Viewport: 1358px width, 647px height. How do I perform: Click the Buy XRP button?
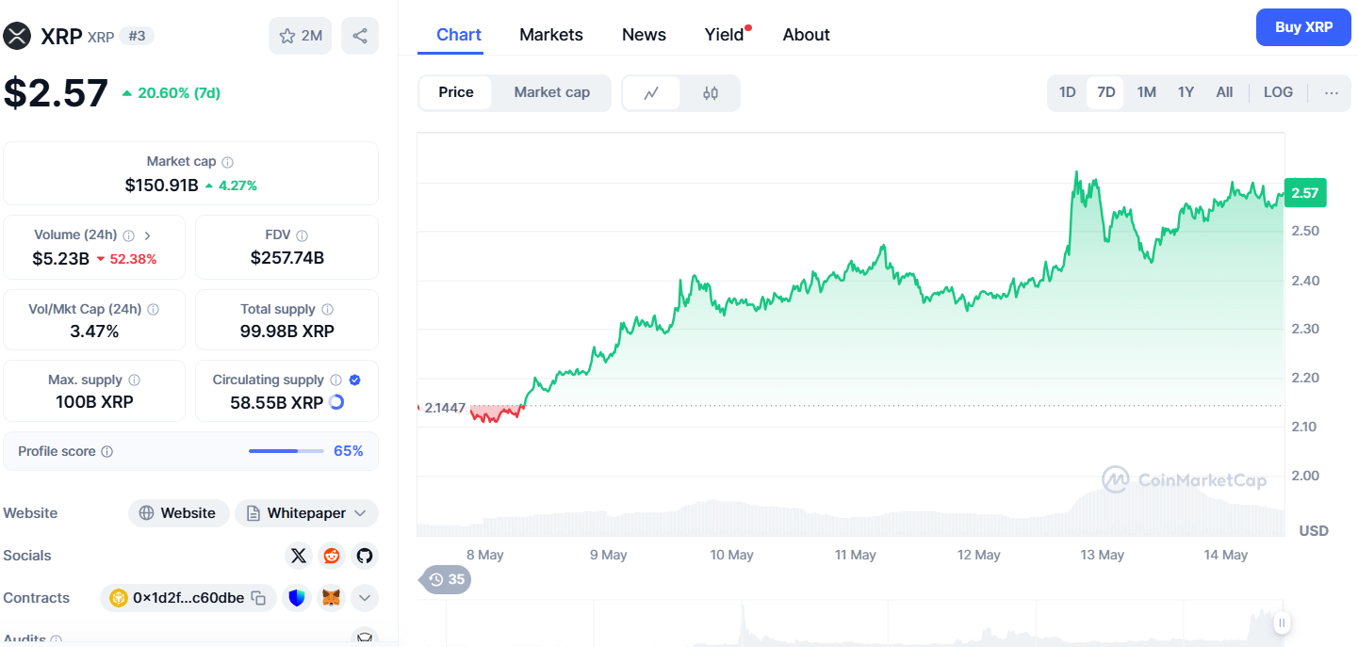(1303, 27)
